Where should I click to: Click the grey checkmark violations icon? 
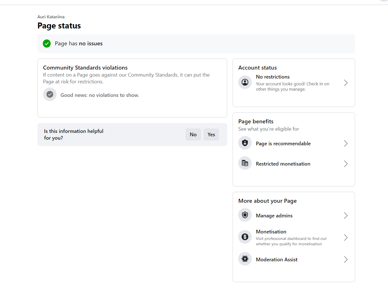[x=50, y=95]
